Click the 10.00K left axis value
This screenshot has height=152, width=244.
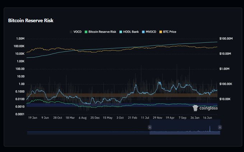click(x=20, y=54)
